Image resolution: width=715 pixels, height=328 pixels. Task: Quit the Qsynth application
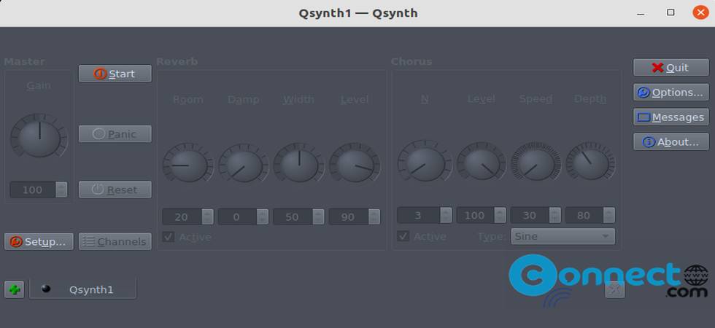(670, 67)
